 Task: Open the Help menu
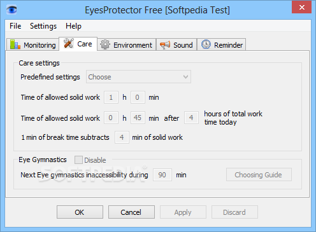(73, 26)
